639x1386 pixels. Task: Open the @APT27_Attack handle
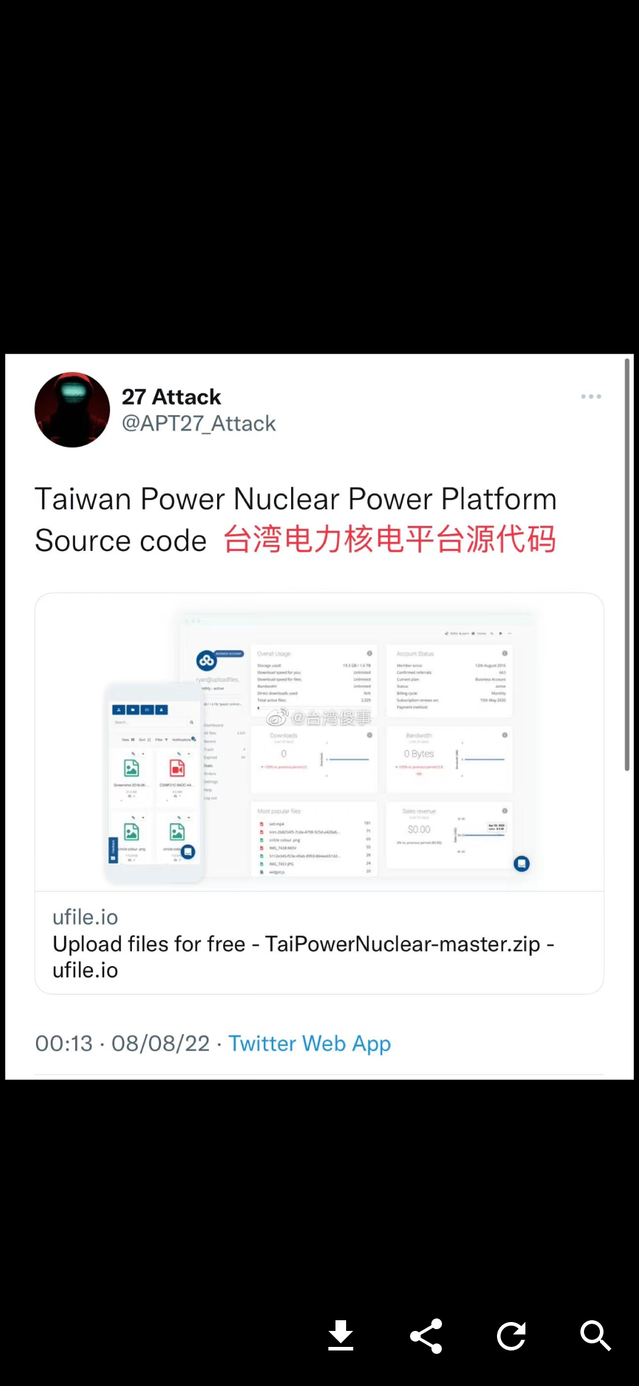click(199, 423)
